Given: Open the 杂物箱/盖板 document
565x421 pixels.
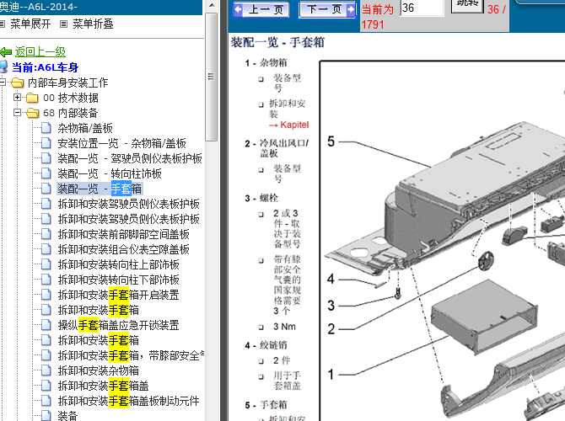Looking at the screenshot, I should point(85,128).
